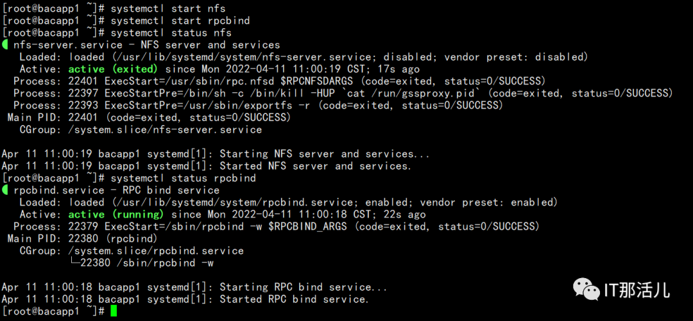693x321 pixels.
Task: Click the "Started RPC bind service" log line
Action: [x=185, y=299]
